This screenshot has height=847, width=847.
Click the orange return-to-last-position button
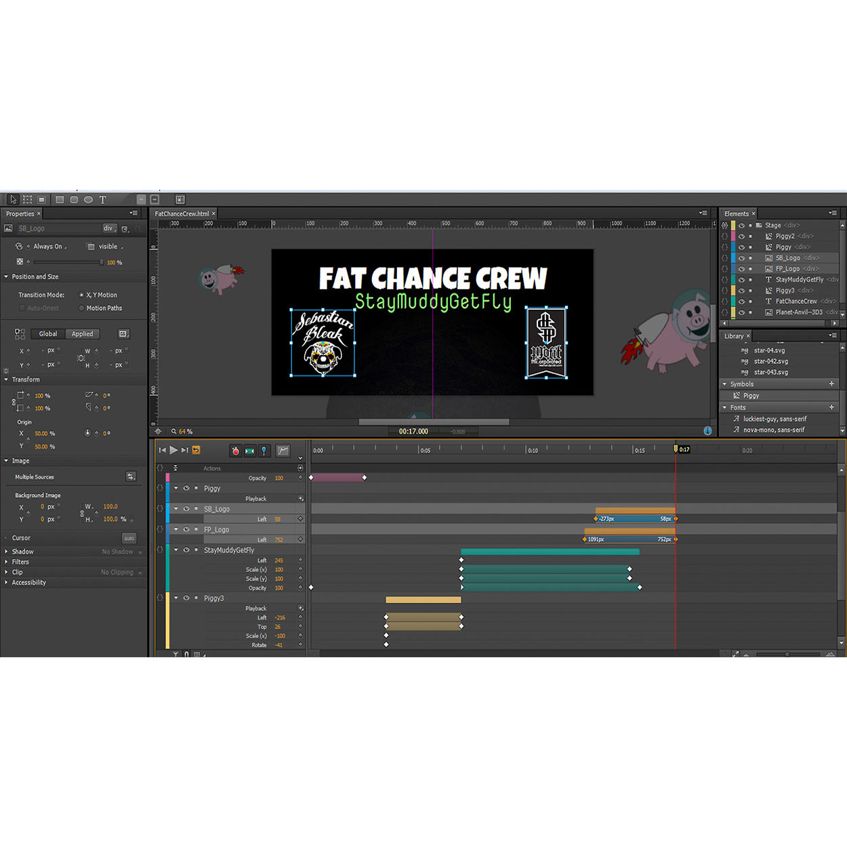[197, 450]
